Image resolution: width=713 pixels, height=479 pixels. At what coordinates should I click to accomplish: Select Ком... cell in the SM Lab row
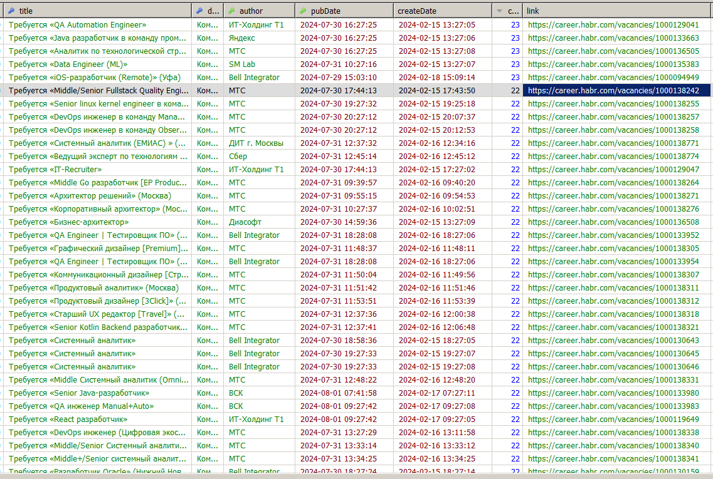pos(208,64)
